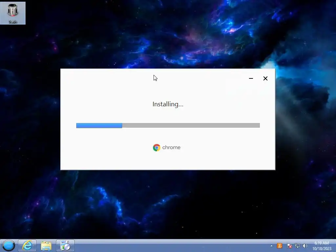Close the Chrome installer window
The width and height of the screenshot is (336, 252).
[265, 78]
